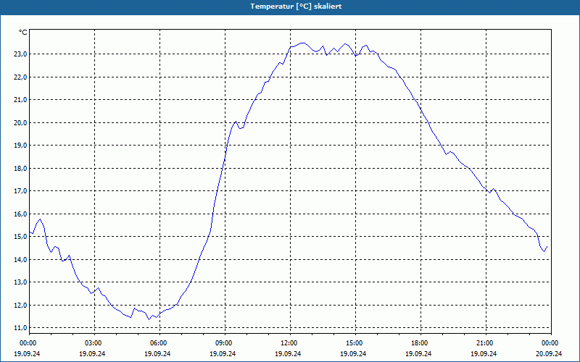
Task: Select the 18:00 x-axis label
Action: [420, 343]
